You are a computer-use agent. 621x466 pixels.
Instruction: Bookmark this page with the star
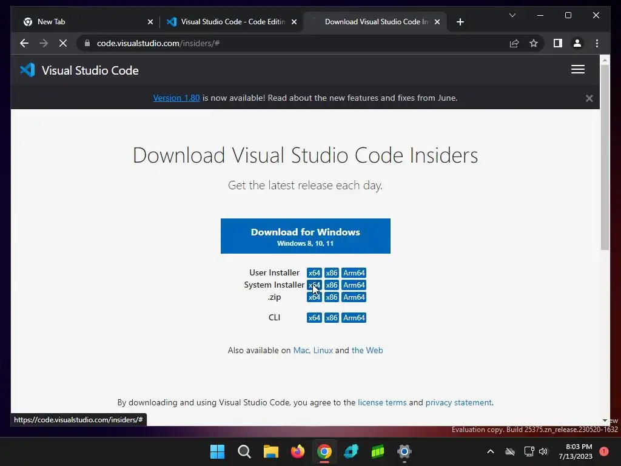click(x=534, y=43)
